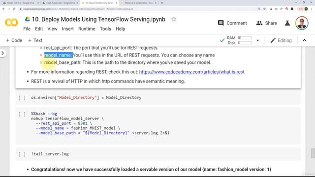This screenshot has height=177, width=315.
Task: Click the model_base_path bullet text
Action: [127, 62]
